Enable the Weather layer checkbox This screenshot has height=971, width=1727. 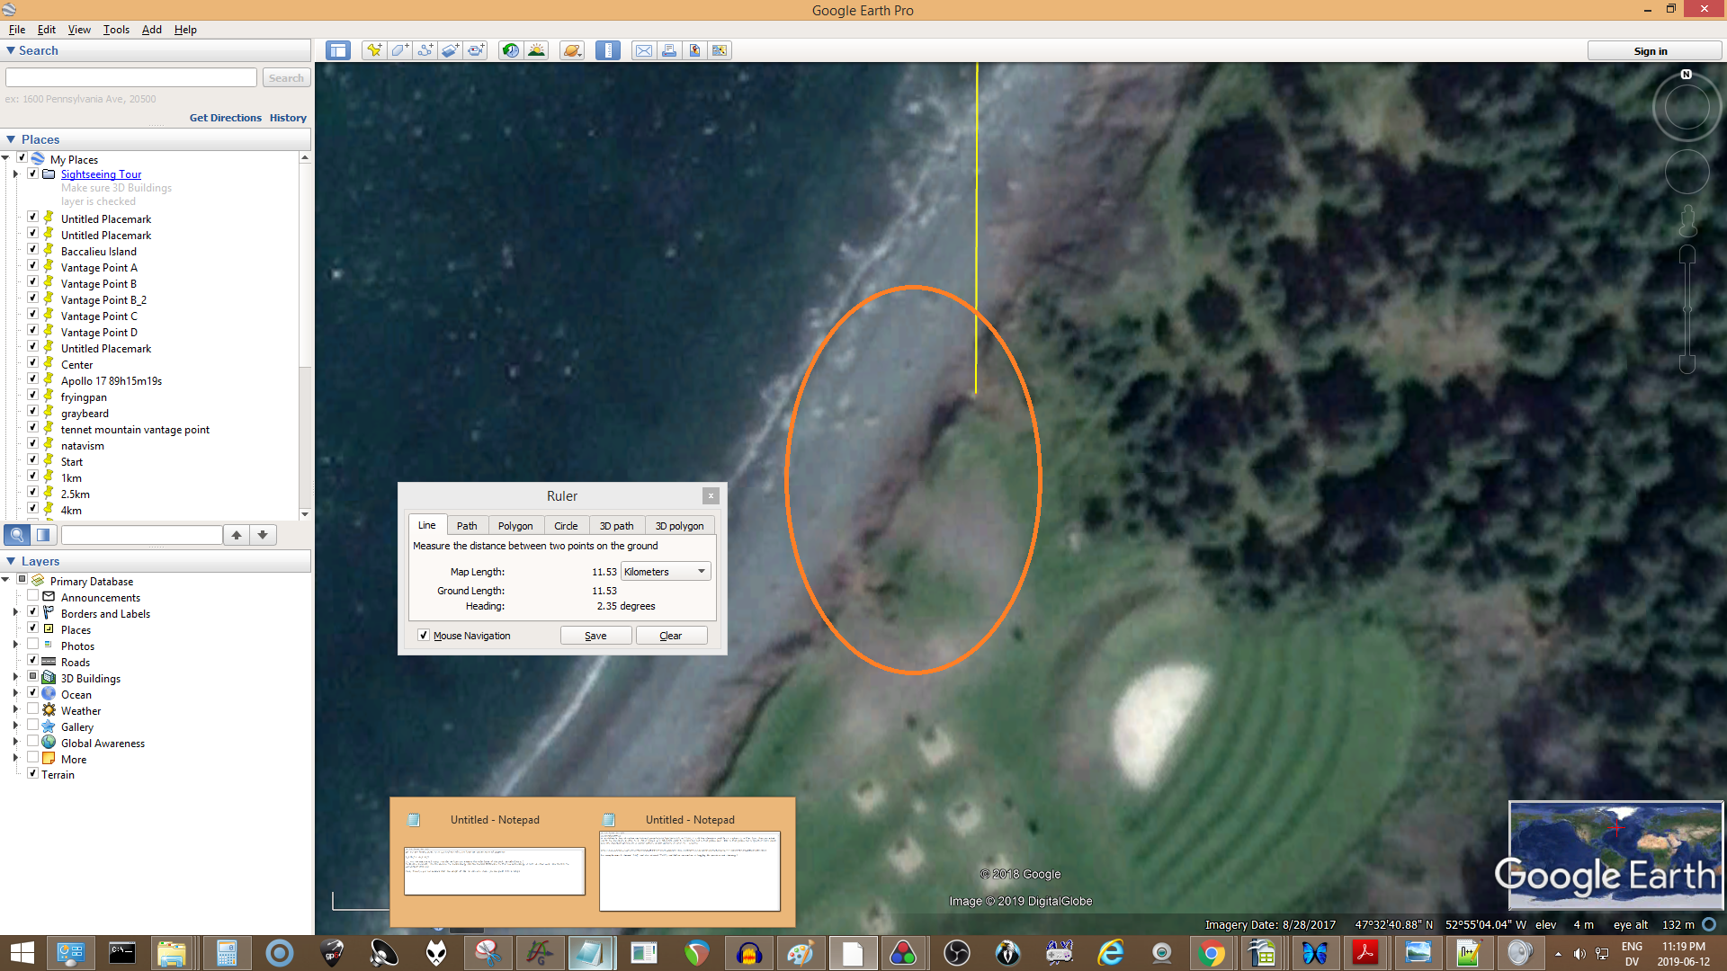pos(32,709)
